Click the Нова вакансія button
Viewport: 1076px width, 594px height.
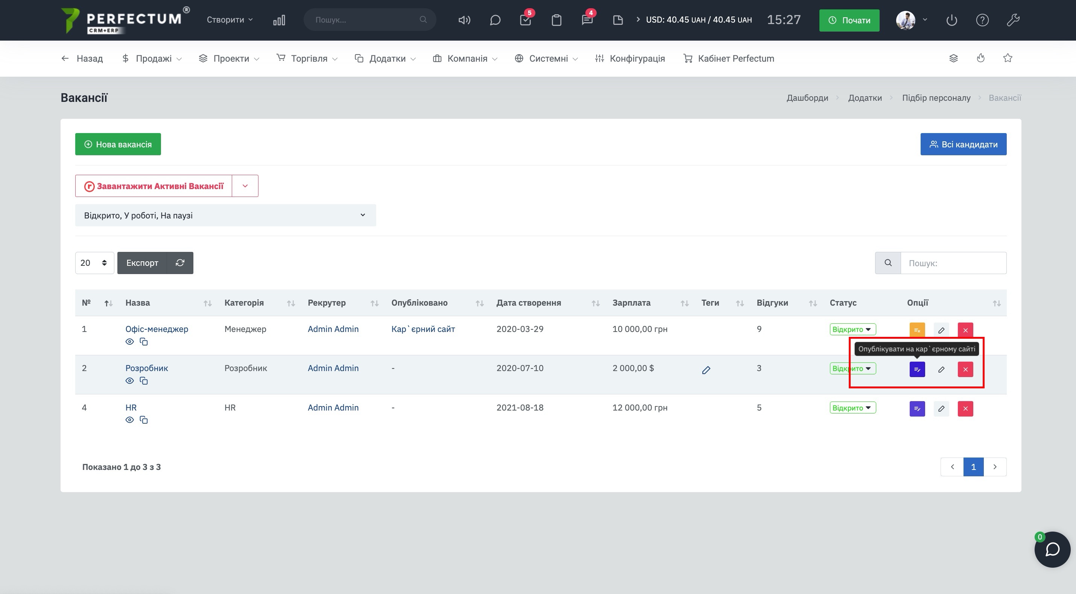(x=118, y=144)
